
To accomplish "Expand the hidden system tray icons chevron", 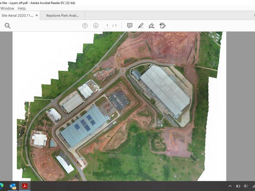I will coord(230,186).
